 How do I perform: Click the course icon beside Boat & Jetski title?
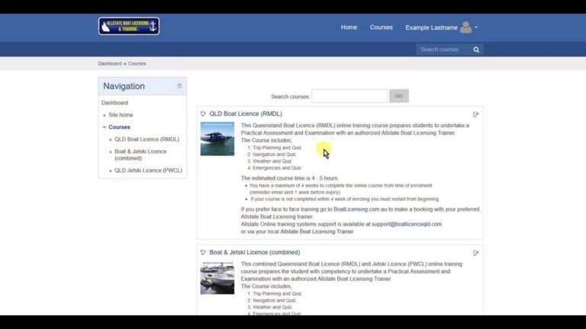click(x=203, y=253)
